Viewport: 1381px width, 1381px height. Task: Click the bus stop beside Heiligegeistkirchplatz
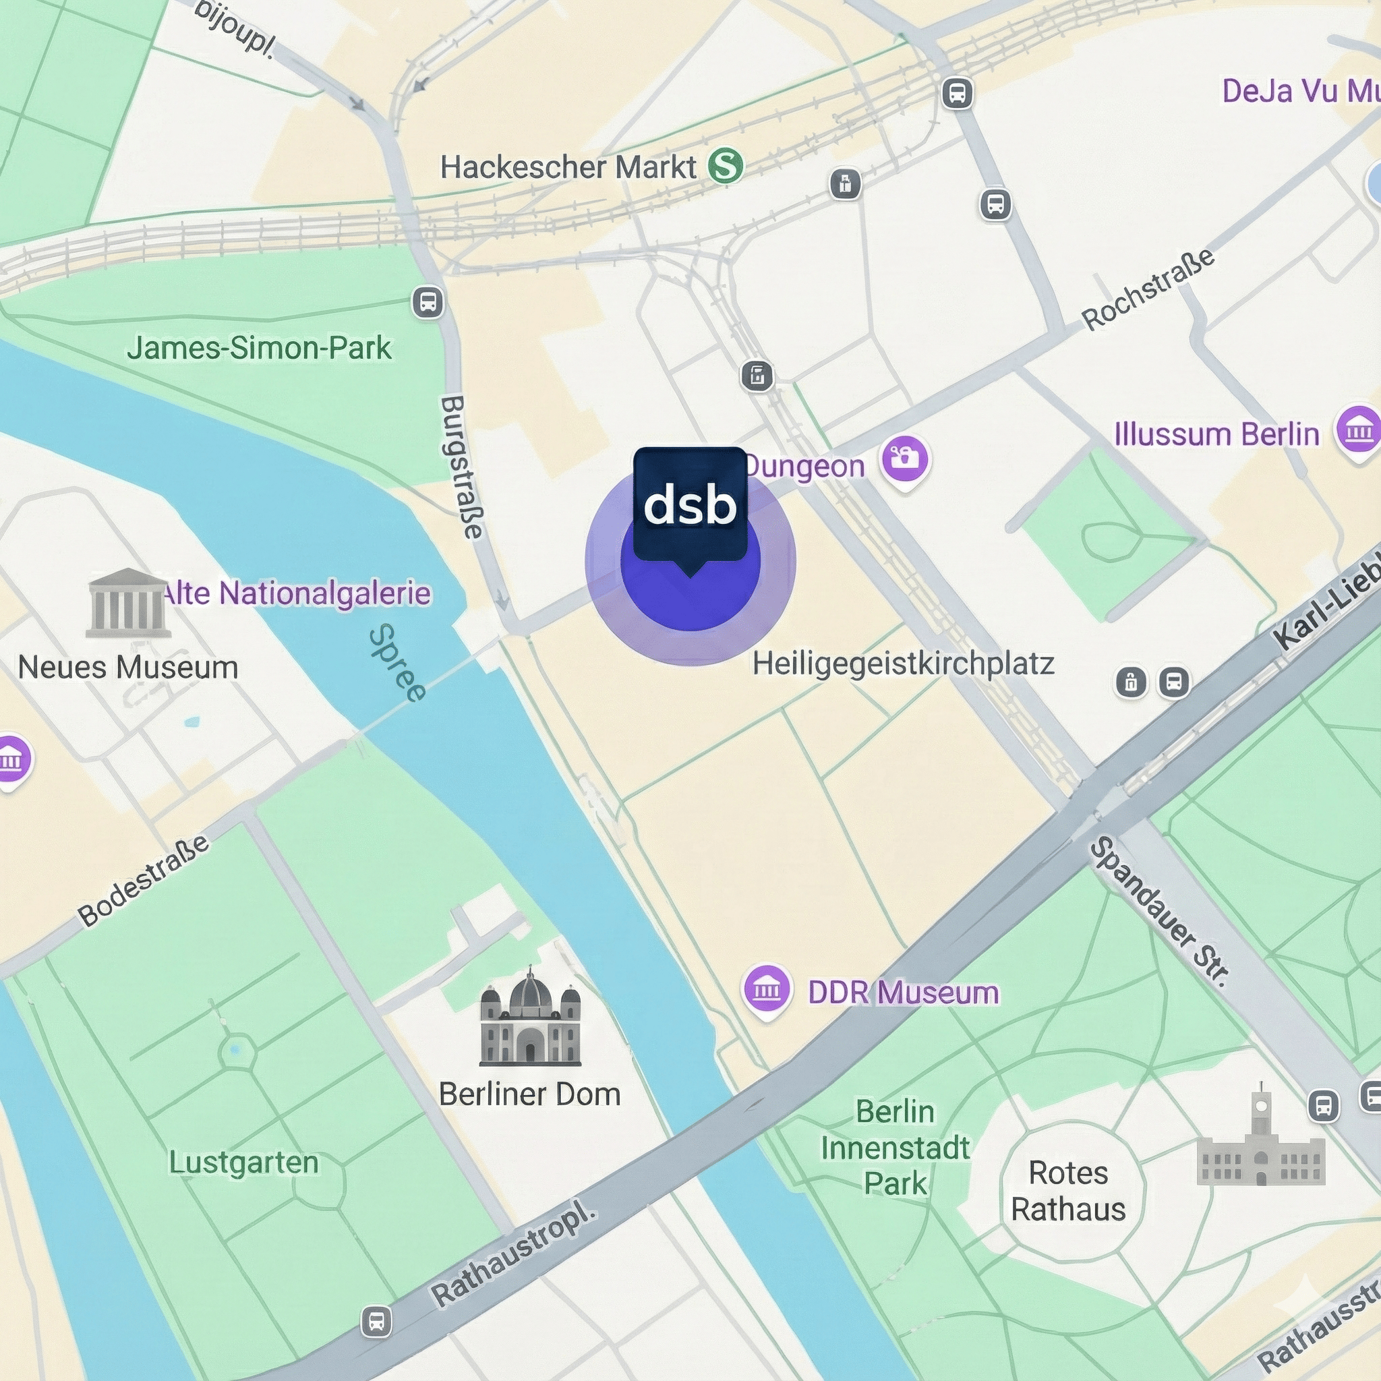1174,682
